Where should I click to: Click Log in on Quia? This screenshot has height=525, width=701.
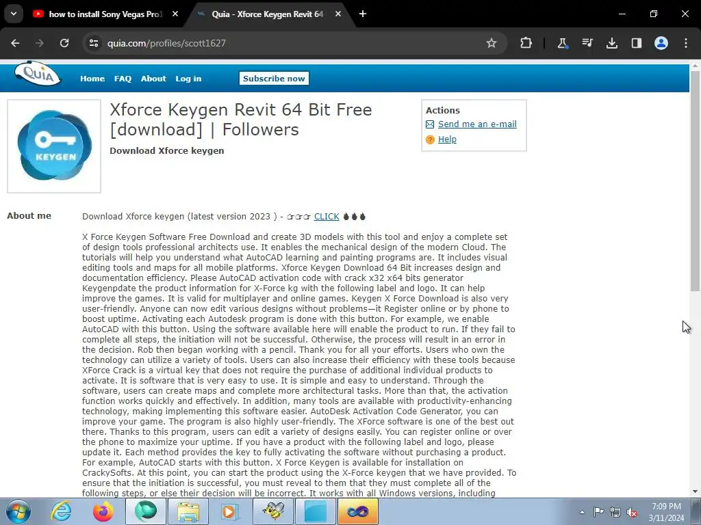point(188,79)
